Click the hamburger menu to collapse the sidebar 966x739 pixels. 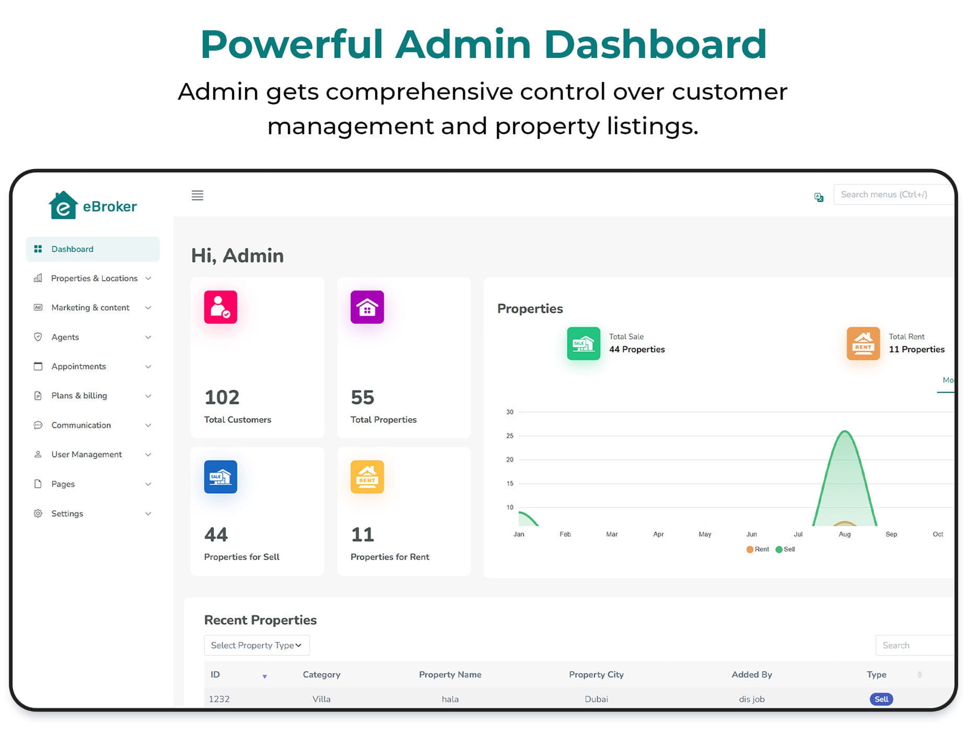coord(197,195)
